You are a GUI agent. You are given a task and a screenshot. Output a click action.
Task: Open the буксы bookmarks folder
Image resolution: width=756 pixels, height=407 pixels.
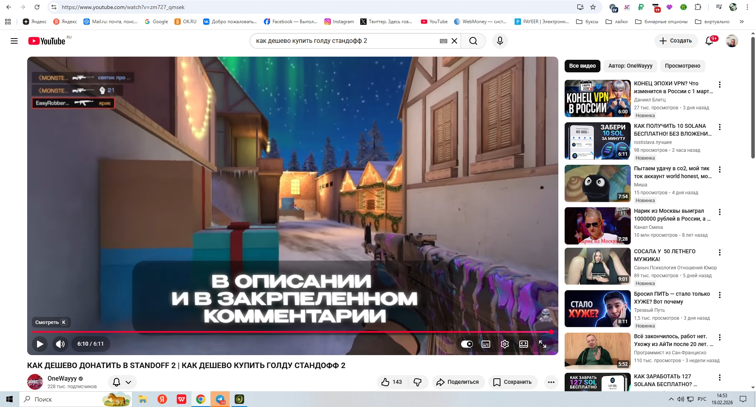point(587,22)
